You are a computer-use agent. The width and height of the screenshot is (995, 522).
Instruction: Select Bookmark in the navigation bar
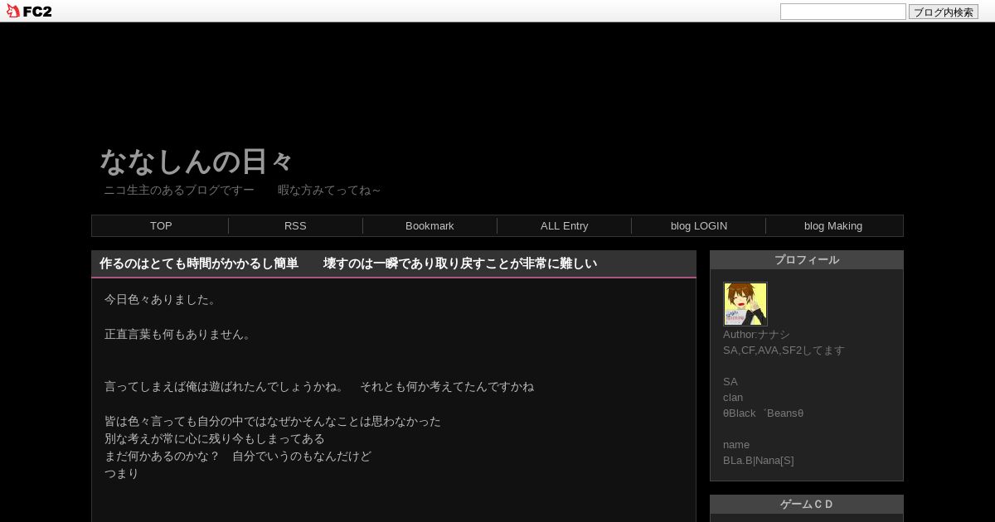click(430, 226)
